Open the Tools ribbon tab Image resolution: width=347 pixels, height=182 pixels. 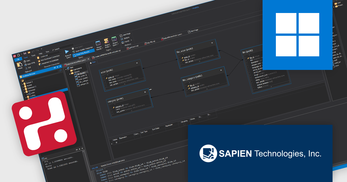(x=33, y=55)
